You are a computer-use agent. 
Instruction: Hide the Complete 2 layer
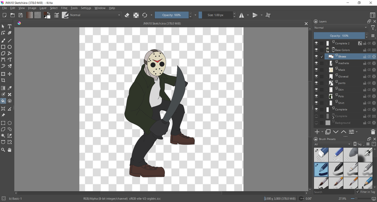(x=316, y=43)
